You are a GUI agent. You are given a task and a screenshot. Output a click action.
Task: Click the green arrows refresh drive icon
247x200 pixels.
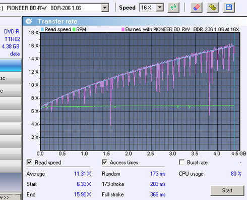[173, 8]
